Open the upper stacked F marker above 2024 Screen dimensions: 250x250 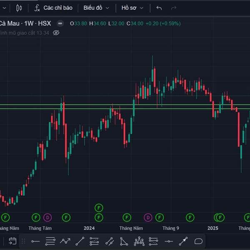99,208
